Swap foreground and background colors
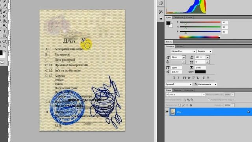The width and height of the screenshot is (252, 142). [5, 51]
